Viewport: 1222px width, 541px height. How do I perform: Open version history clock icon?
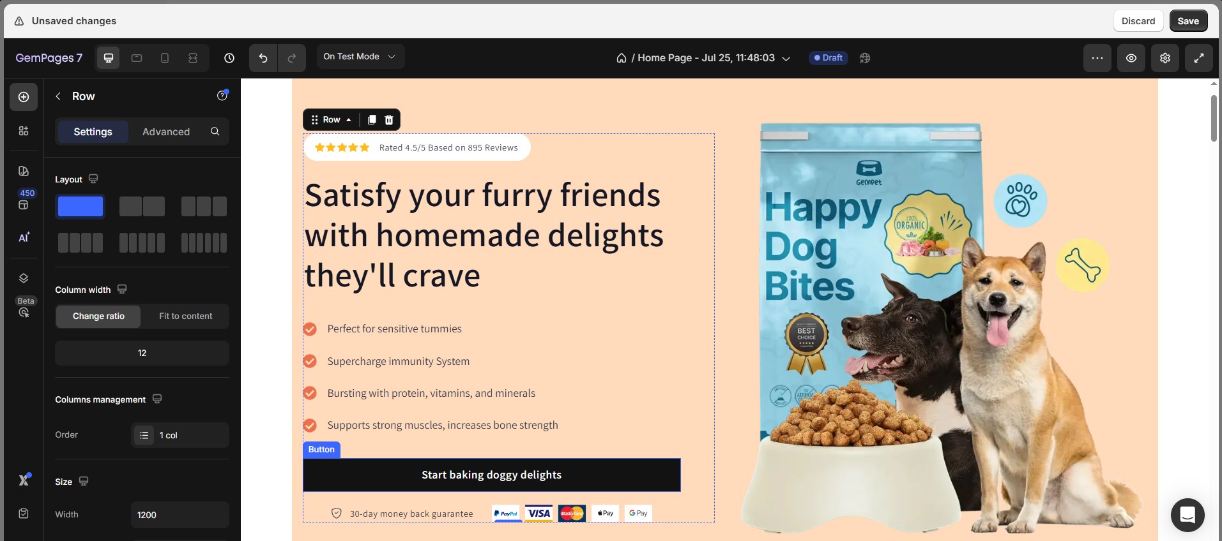(229, 58)
